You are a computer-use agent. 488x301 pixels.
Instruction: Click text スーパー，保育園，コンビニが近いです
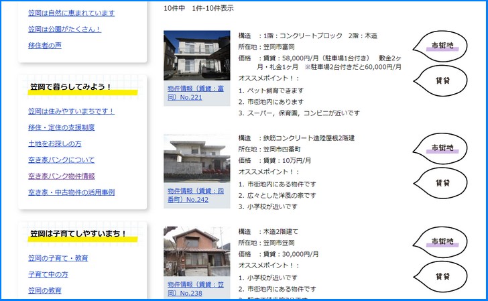[x=304, y=113]
